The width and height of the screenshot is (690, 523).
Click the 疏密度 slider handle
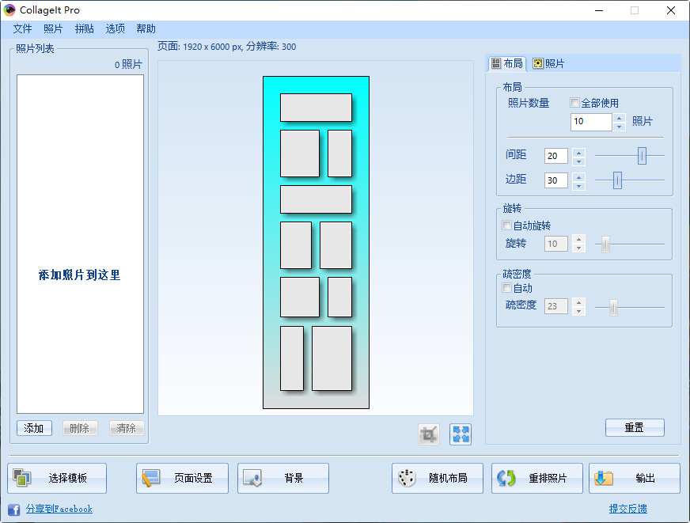[613, 308]
